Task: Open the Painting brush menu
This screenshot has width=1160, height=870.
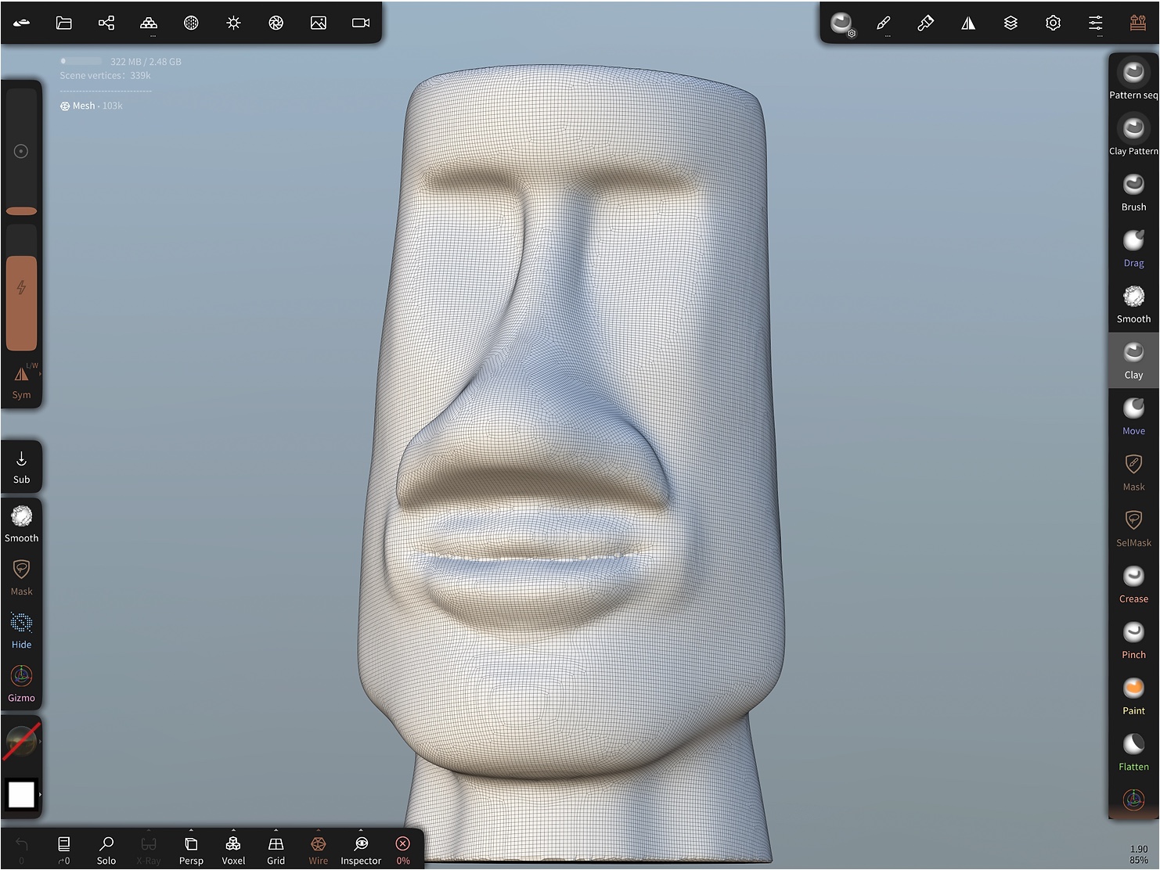Action: click(926, 23)
